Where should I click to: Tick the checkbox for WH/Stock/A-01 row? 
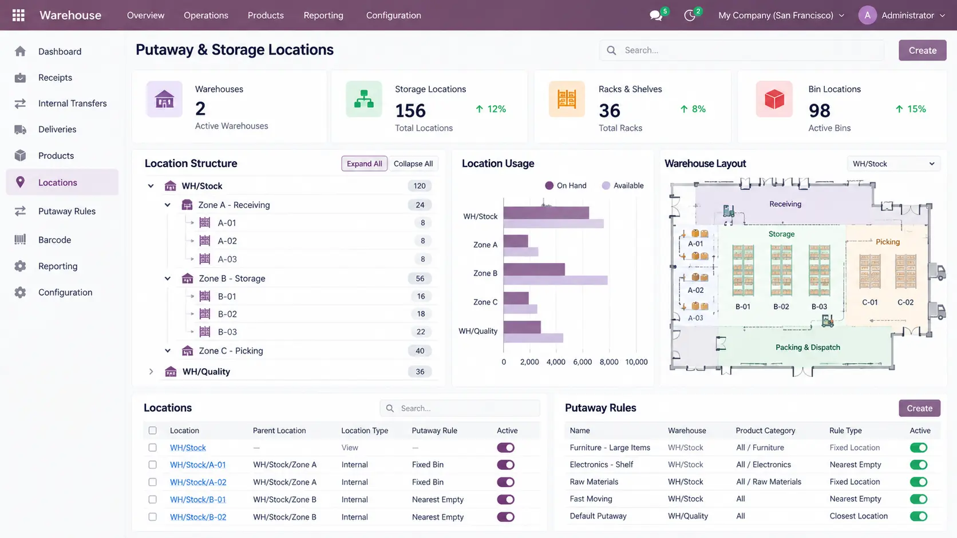coord(152,465)
